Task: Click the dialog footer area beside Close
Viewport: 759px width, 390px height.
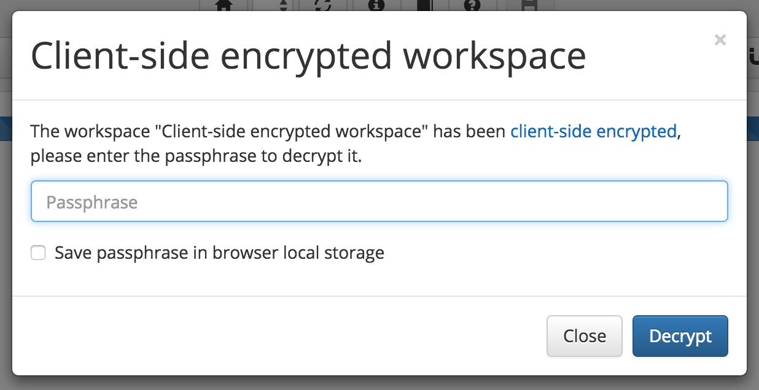Action: tap(276, 336)
